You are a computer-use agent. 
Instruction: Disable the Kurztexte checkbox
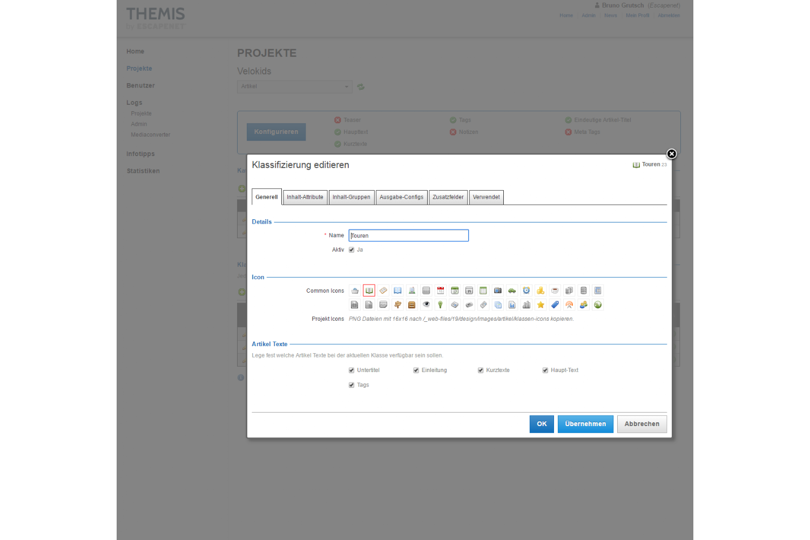point(481,370)
